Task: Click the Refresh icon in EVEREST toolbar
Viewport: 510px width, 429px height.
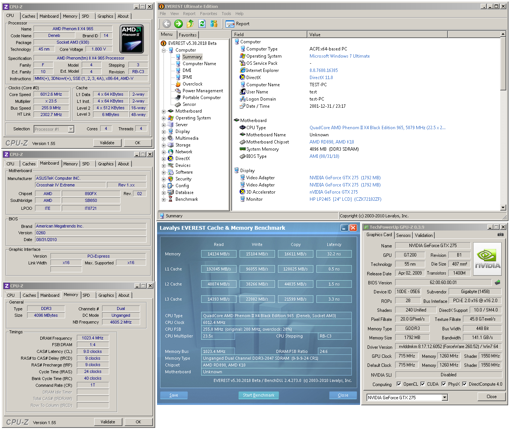Action: click(x=202, y=24)
